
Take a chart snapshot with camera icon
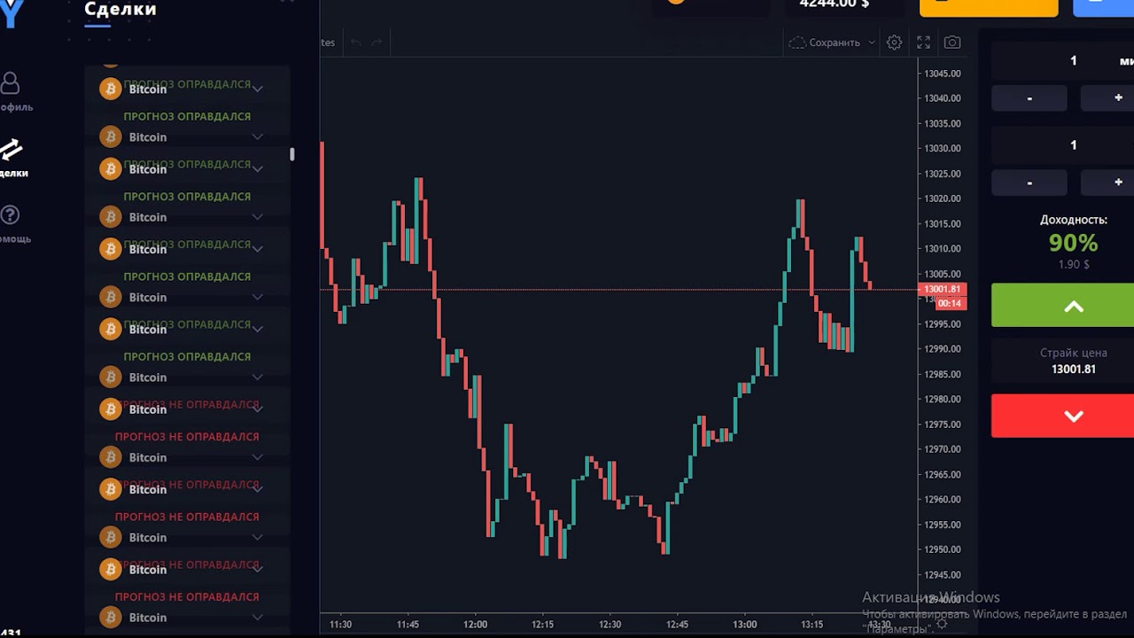(x=952, y=43)
